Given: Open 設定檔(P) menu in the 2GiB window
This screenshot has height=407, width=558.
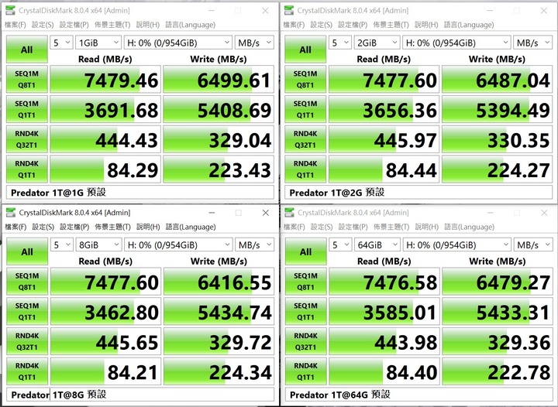Looking at the screenshot, I should point(353,25).
